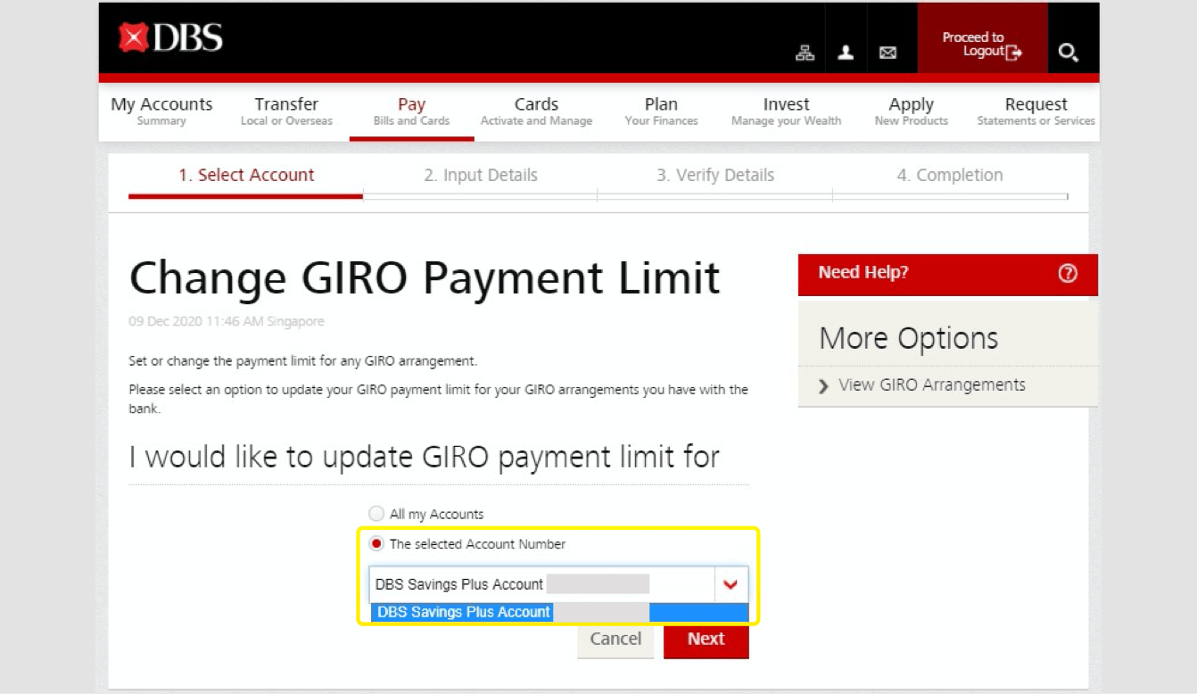
Task: Open the Apply New Products menu
Action: (x=911, y=112)
